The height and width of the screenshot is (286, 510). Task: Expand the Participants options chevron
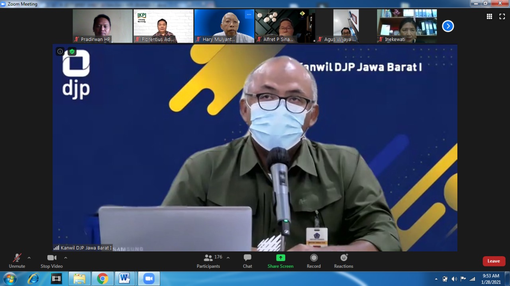tap(228, 258)
